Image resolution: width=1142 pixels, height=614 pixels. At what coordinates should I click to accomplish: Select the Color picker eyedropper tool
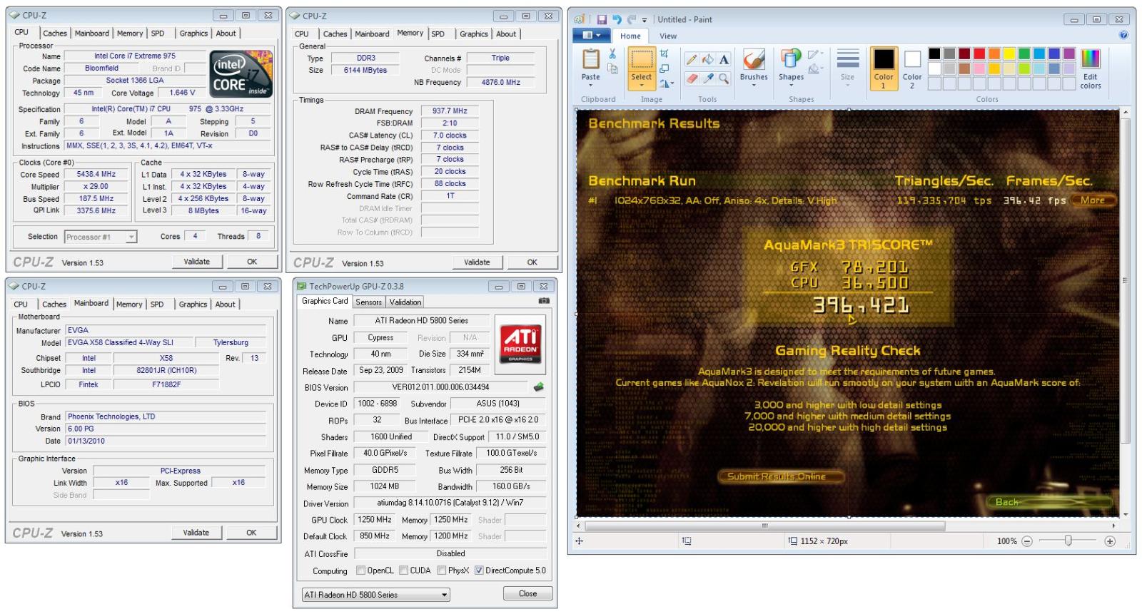(x=708, y=78)
